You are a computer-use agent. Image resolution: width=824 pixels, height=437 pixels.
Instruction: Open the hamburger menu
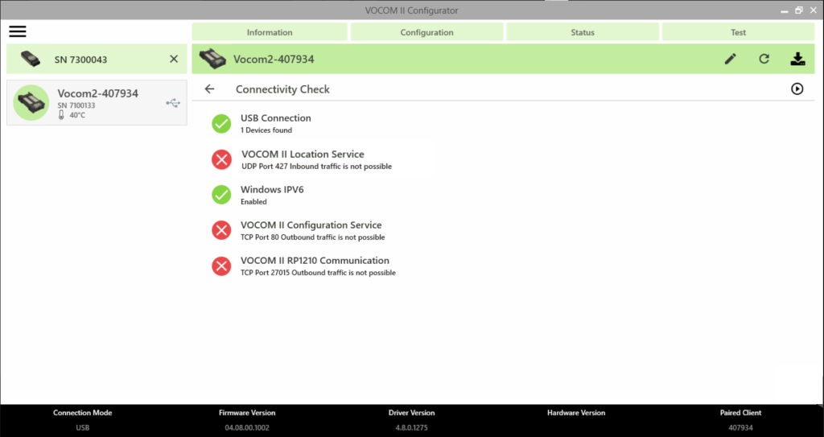pos(18,31)
